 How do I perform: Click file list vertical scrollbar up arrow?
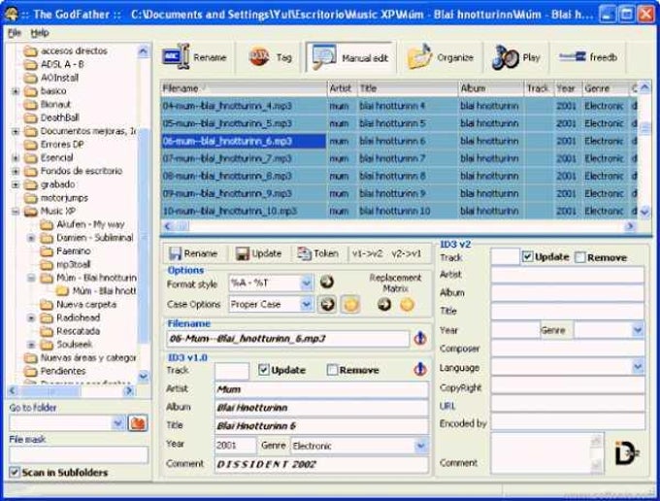coord(644,87)
